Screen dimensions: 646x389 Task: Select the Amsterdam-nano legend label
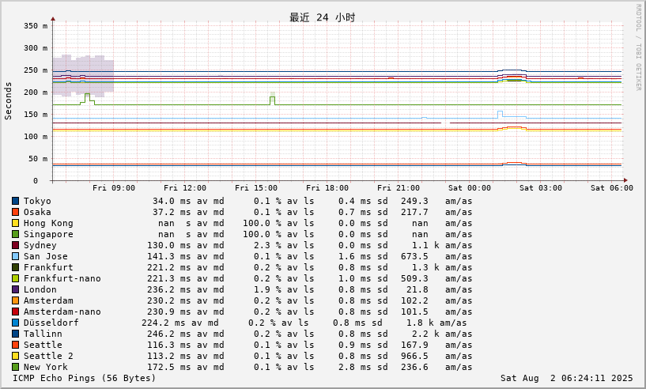point(62,312)
